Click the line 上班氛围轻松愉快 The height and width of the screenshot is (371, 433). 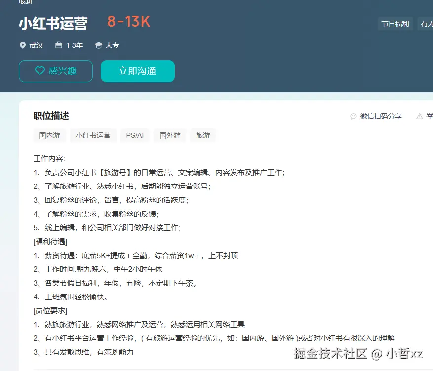click(71, 297)
